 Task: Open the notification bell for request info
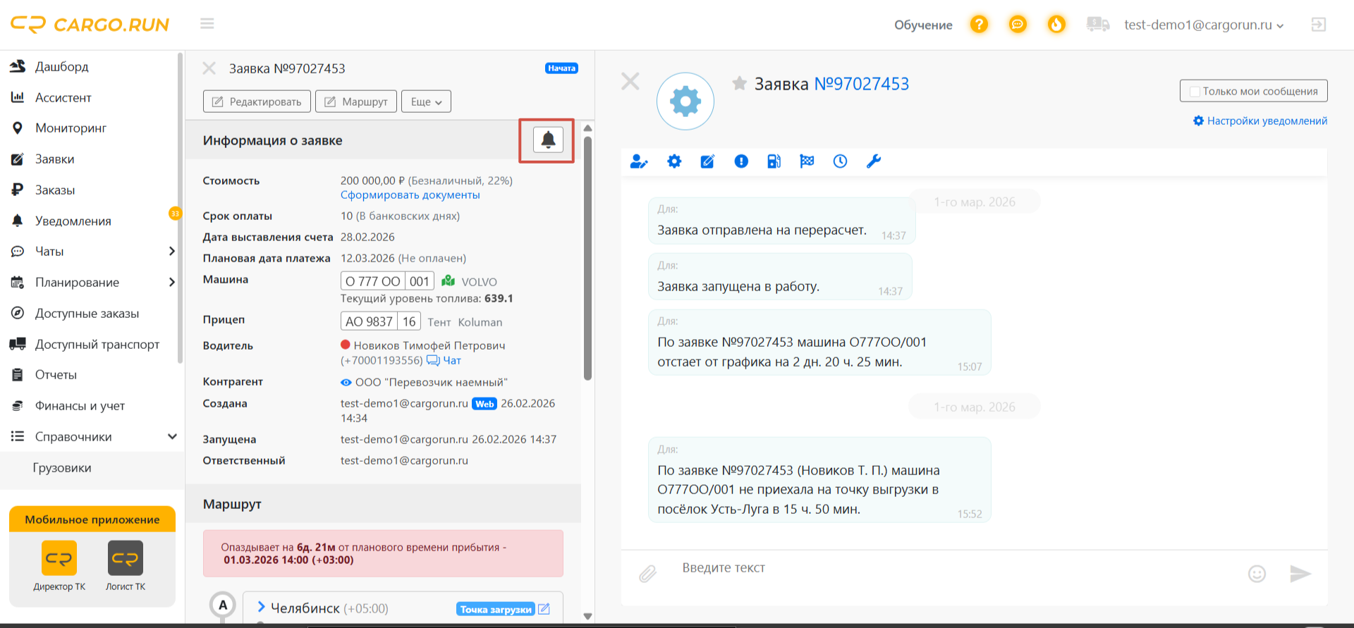(x=548, y=140)
